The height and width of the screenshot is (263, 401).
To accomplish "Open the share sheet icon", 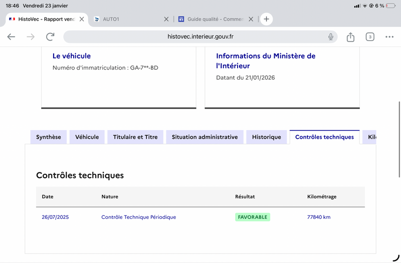I will [350, 37].
